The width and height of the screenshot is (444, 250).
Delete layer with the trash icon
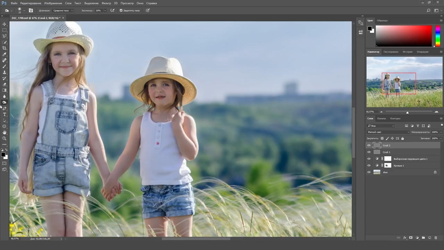pos(436,238)
